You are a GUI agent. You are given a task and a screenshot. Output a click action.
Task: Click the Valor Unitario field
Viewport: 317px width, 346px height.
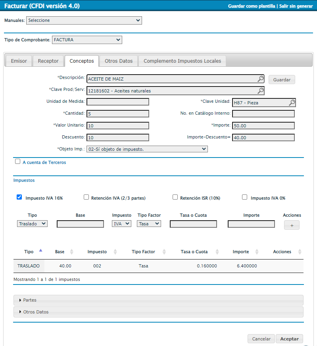coord(118,126)
